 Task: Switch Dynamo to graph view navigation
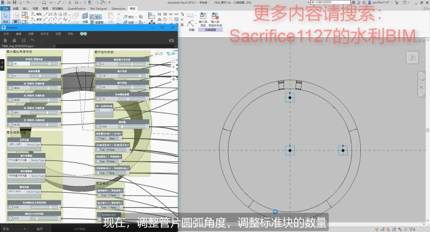[x=170, y=53]
